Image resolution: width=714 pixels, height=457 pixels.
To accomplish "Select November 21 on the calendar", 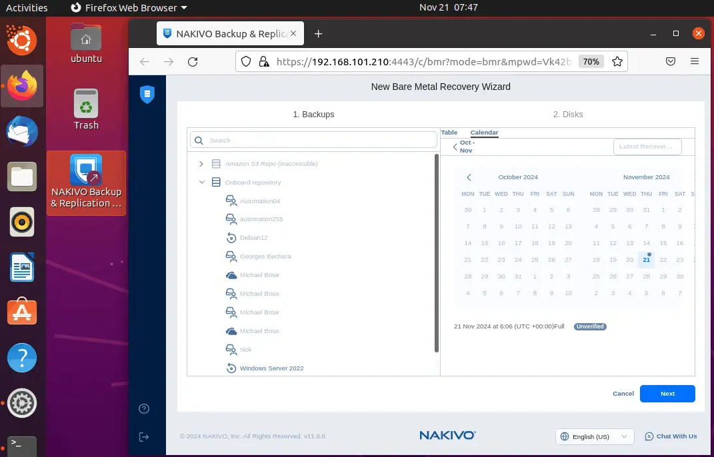I will tap(646, 260).
